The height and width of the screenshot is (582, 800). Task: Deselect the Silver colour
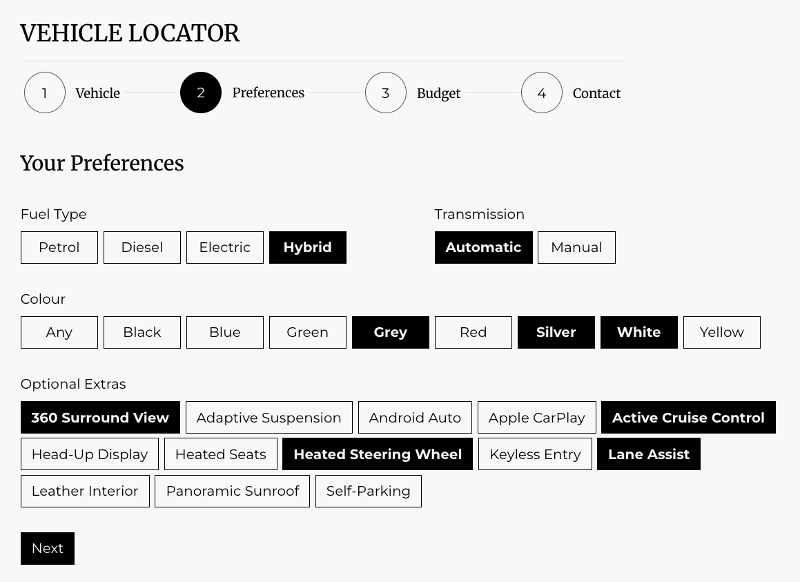(x=556, y=332)
